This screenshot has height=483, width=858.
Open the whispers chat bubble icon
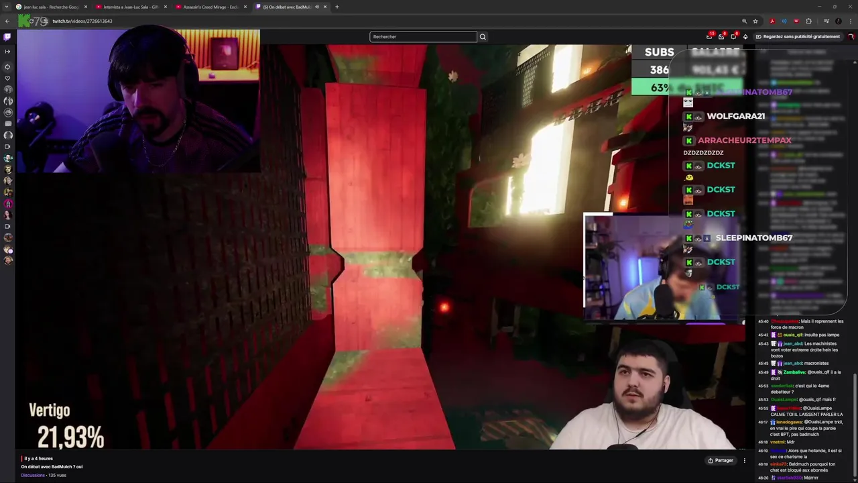coord(733,37)
